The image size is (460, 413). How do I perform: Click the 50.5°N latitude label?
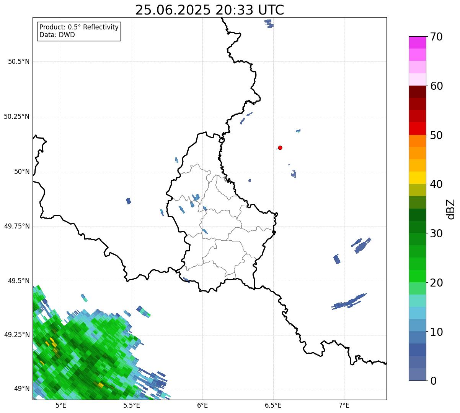[x=19, y=62]
